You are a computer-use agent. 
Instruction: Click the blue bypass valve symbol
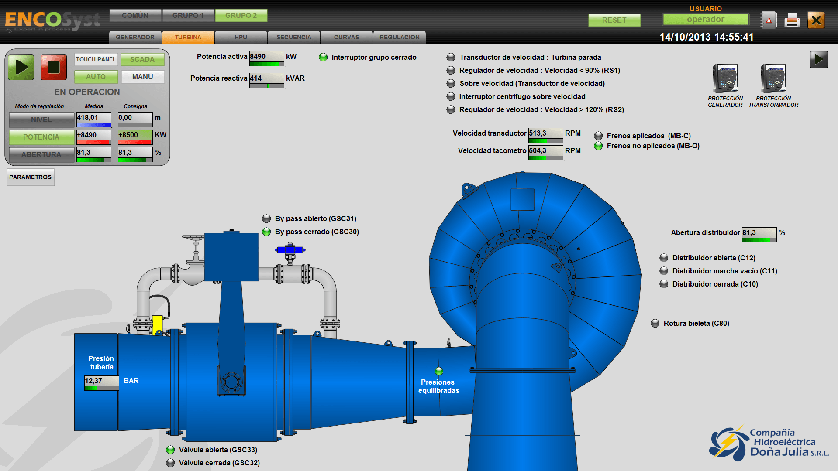coord(289,250)
